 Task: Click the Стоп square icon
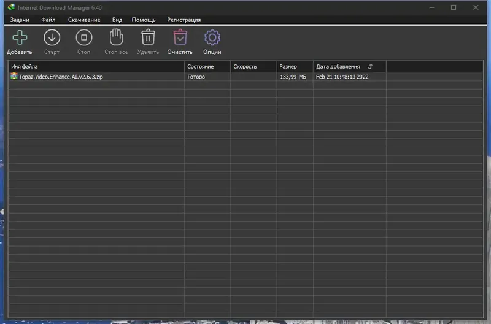(84, 37)
